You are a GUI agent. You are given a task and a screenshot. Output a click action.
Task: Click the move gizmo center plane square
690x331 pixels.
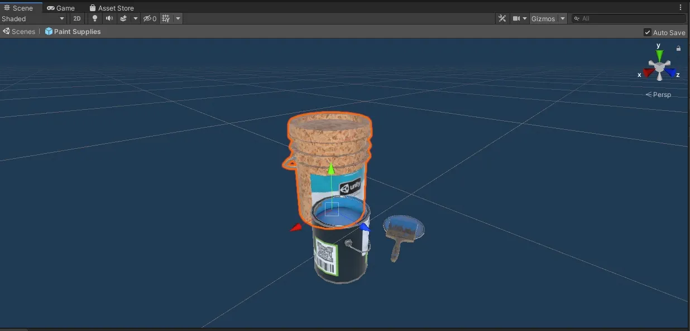tap(332, 209)
